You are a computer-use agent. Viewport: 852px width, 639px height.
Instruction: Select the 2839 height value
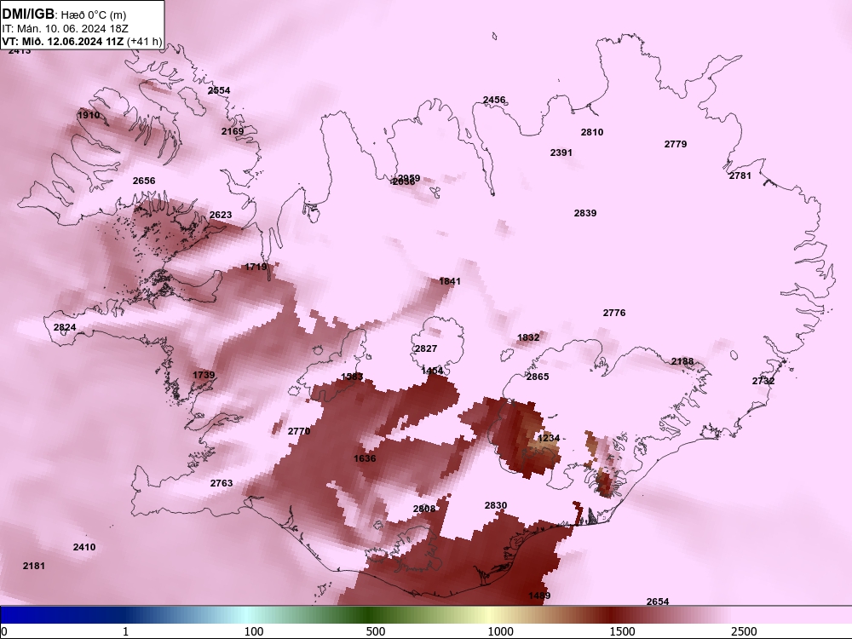[x=585, y=213]
